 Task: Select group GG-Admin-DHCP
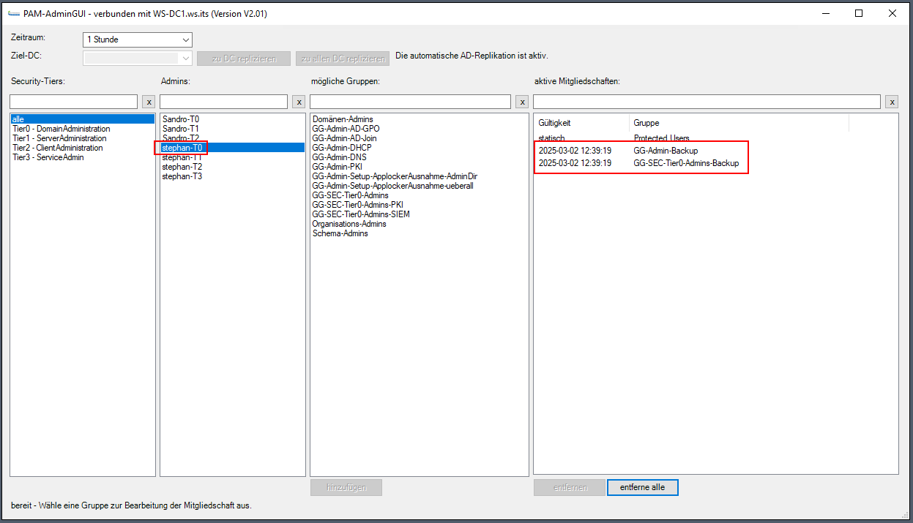click(420, 148)
